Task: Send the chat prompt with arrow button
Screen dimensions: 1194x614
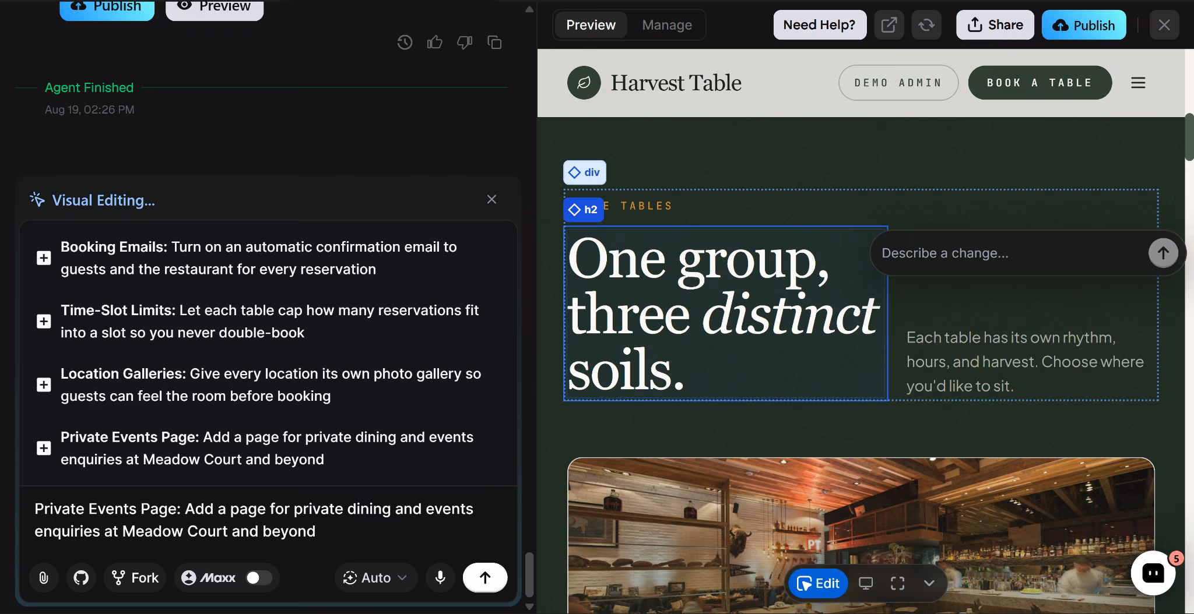Action: pos(485,577)
